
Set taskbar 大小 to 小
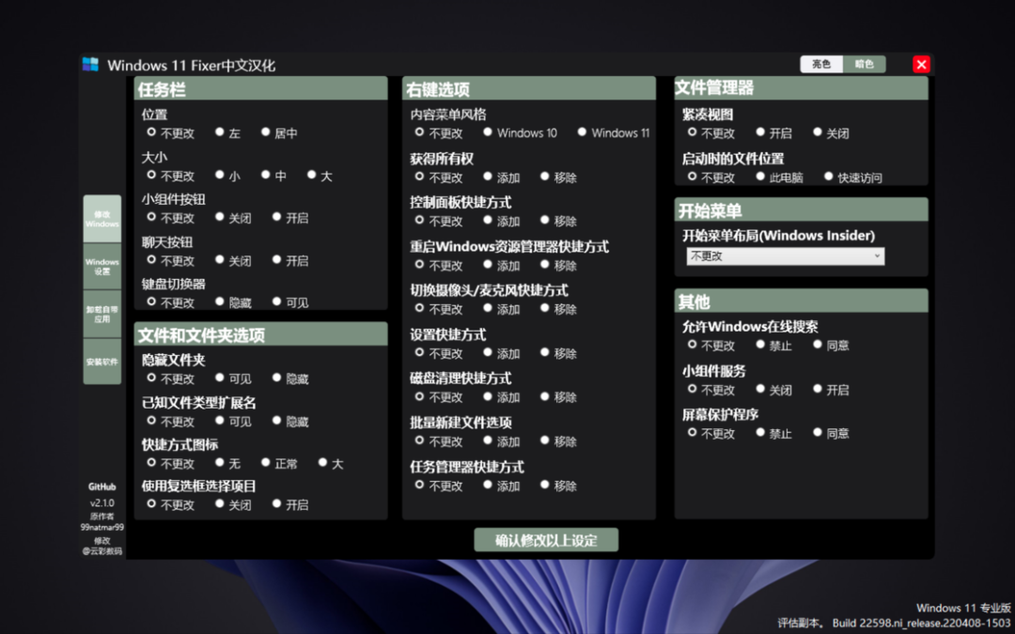click(x=227, y=176)
